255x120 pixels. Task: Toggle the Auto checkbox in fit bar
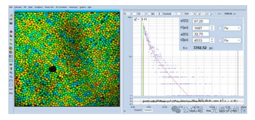coord(184,14)
